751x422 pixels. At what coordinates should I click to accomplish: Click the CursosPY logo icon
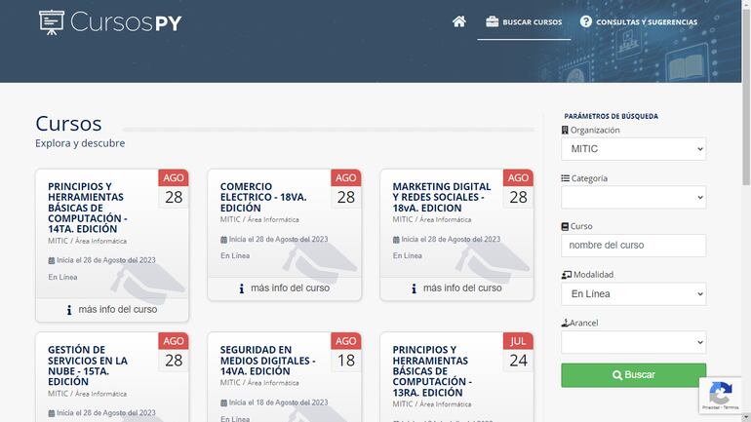point(51,21)
